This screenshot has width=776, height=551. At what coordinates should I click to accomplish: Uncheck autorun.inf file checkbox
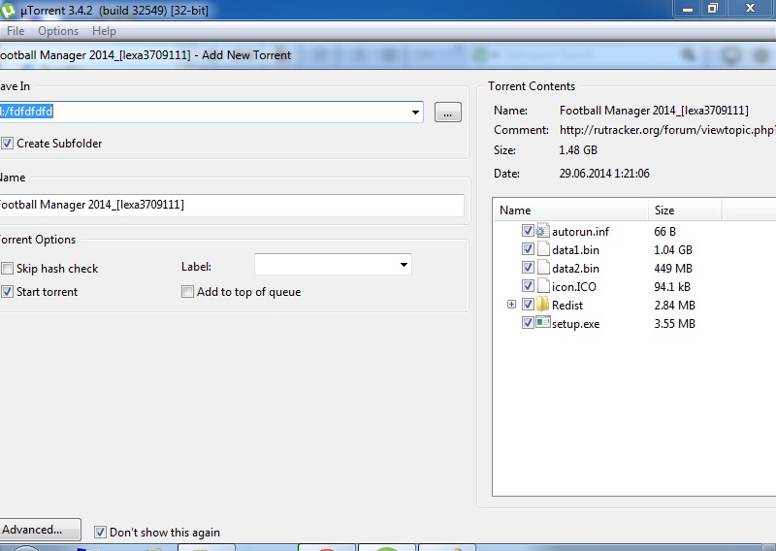tap(528, 231)
